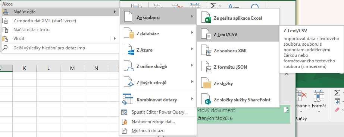344x137 pixels.
Task: Click the Načíst data table icon
Action: point(5,12)
